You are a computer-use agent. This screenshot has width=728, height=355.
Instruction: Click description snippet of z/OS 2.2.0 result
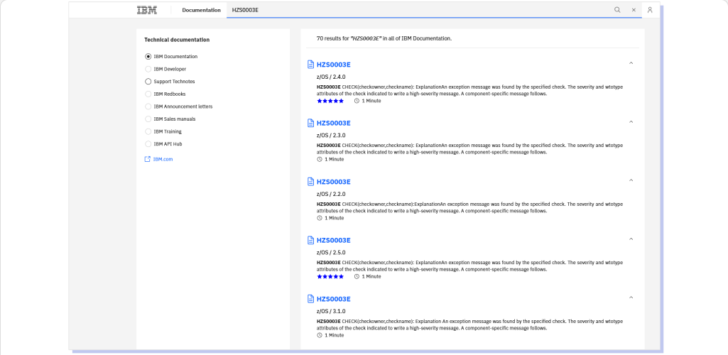click(x=470, y=207)
